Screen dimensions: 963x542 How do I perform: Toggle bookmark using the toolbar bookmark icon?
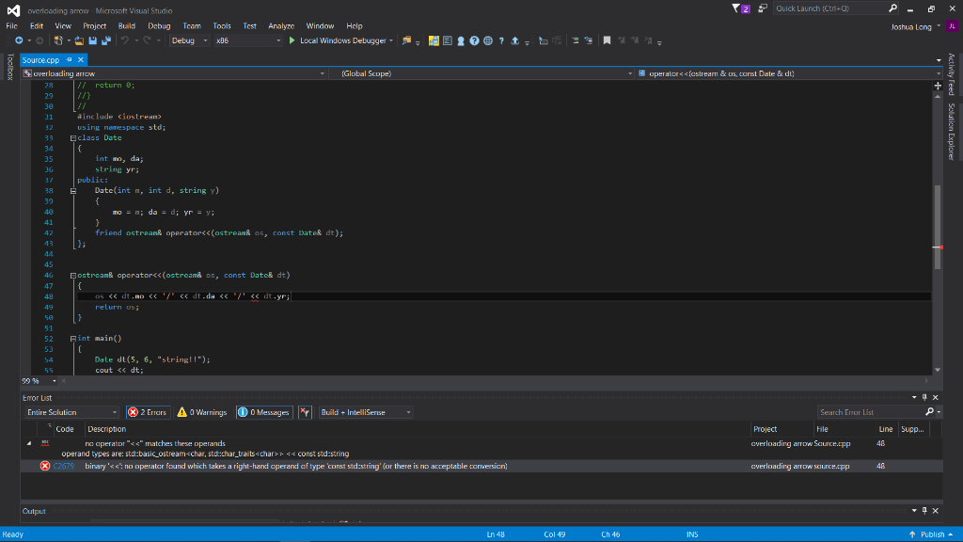[x=608, y=40]
